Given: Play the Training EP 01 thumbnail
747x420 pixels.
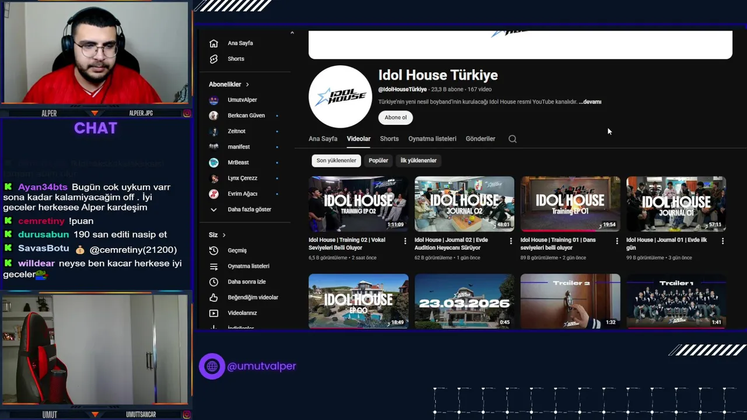Looking at the screenshot, I should (570, 204).
